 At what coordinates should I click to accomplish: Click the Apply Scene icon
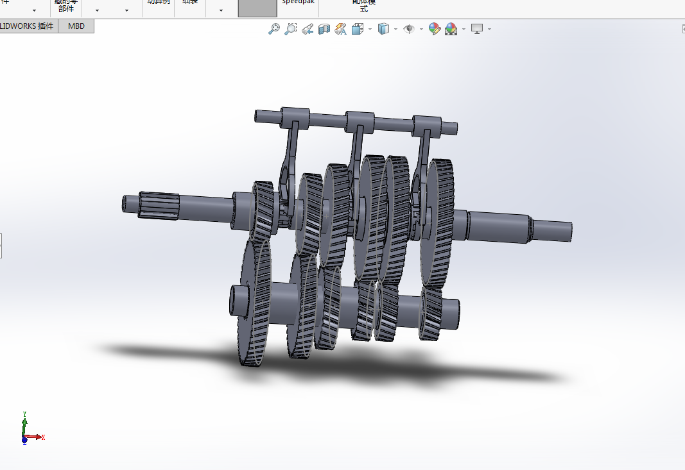click(451, 29)
